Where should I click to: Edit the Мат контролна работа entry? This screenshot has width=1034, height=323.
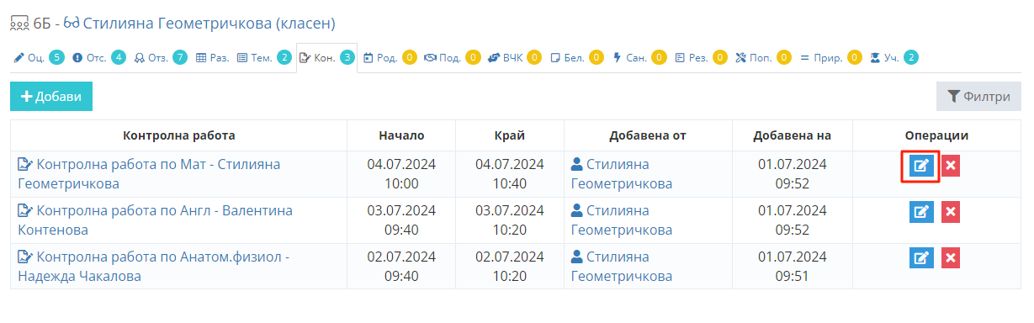[921, 166]
